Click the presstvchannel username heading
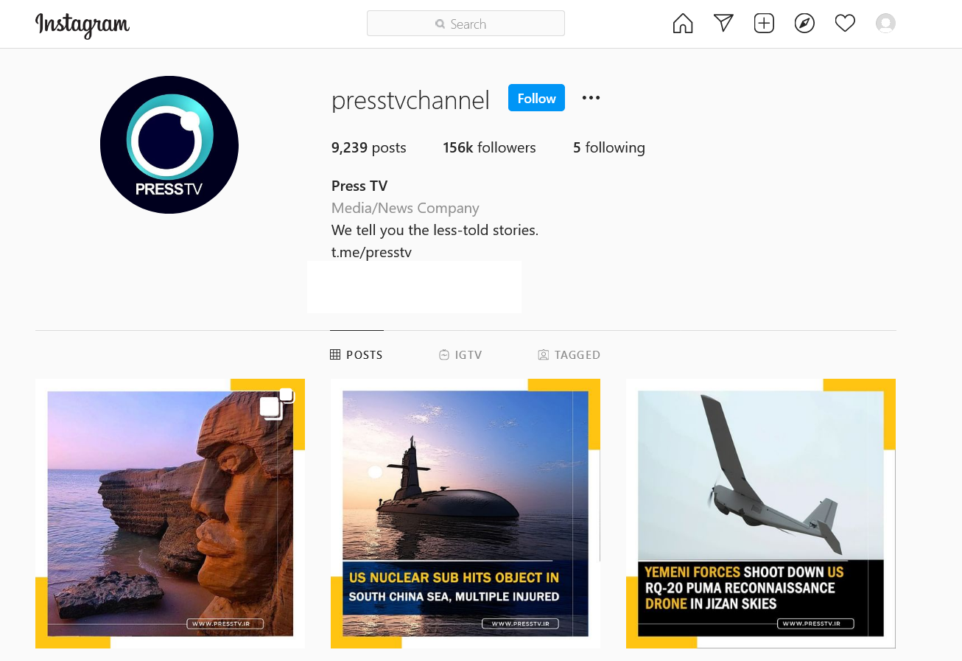962x661 pixels. 410,99
